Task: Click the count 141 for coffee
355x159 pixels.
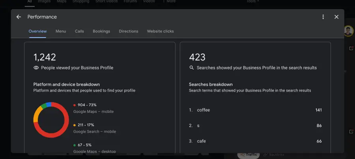Action: point(319,110)
